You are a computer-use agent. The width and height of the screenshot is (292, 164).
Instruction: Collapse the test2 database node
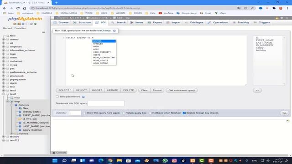[x=3, y=94]
